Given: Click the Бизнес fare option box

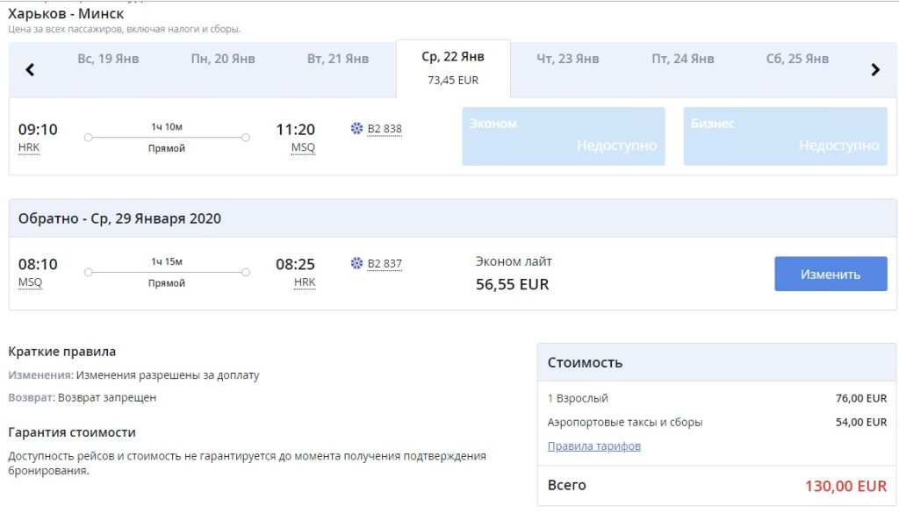Looking at the screenshot, I should [x=785, y=136].
